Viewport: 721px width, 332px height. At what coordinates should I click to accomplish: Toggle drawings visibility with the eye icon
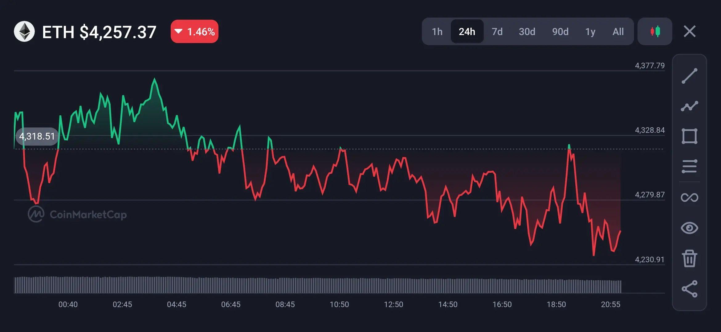689,228
